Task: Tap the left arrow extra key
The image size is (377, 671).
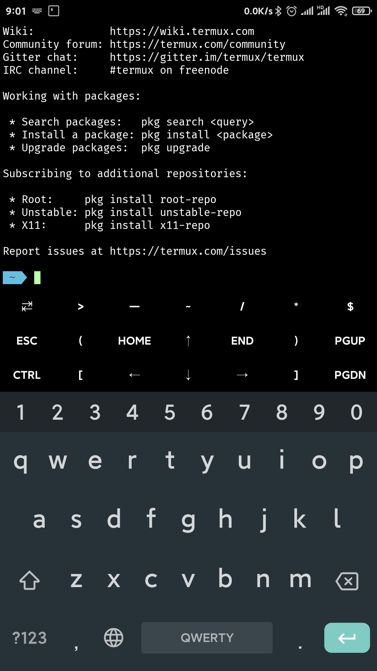Action: [x=134, y=375]
